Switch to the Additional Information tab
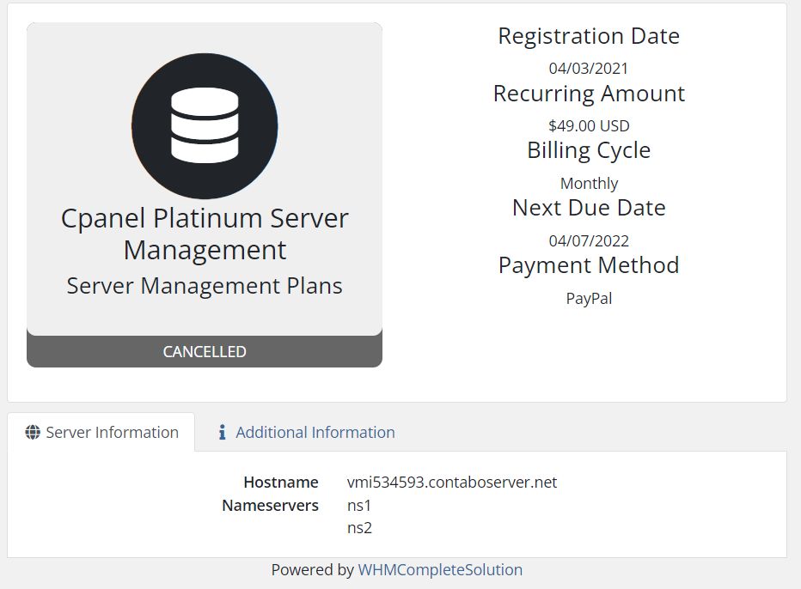801x589 pixels. [315, 433]
